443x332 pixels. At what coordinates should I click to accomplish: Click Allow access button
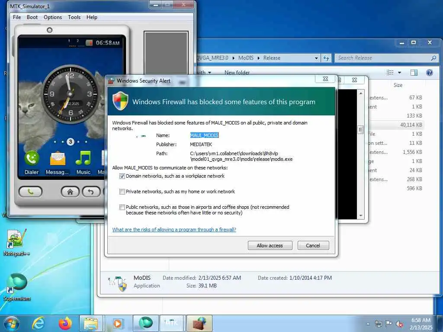[270, 246]
